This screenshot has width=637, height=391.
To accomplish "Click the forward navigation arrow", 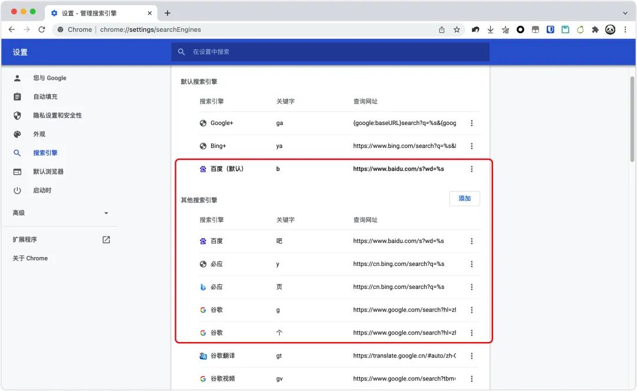I will coord(27,29).
